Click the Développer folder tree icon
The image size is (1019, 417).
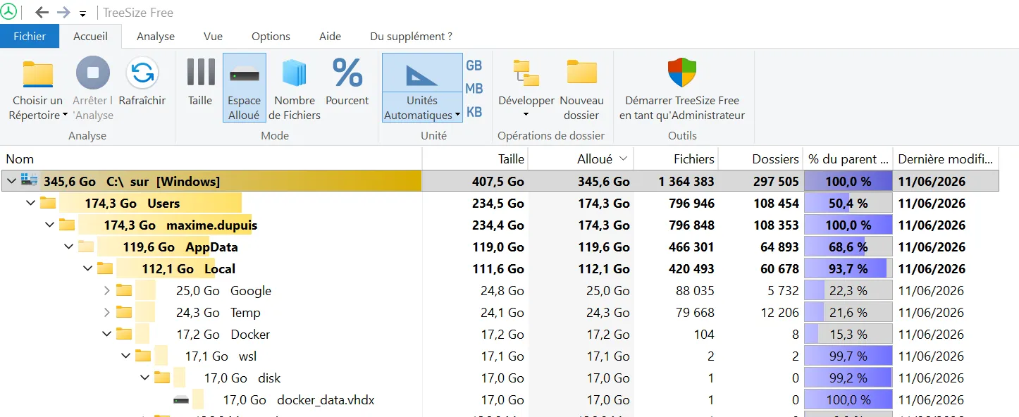[x=526, y=73]
